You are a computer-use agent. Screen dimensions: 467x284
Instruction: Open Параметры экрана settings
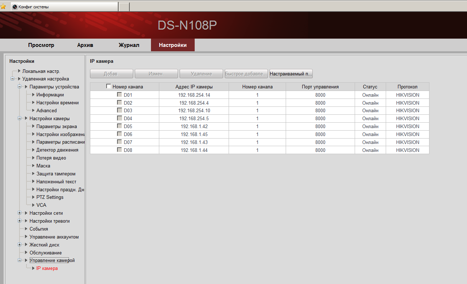pyautogui.click(x=57, y=127)
